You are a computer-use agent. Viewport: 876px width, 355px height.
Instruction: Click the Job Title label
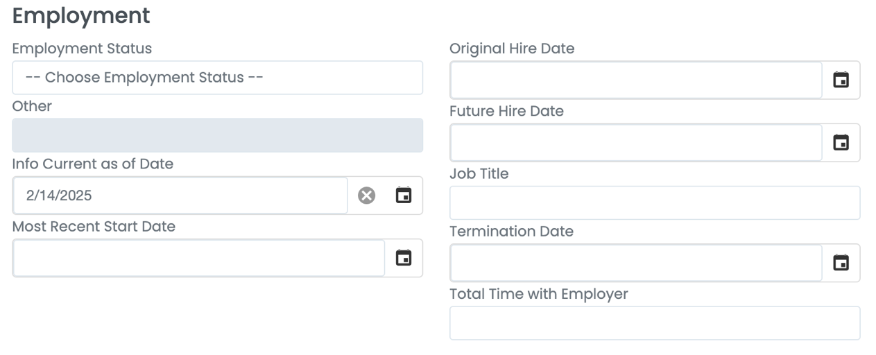point(479,174)
